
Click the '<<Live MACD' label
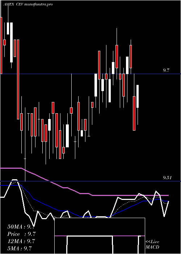click(152, 244)
